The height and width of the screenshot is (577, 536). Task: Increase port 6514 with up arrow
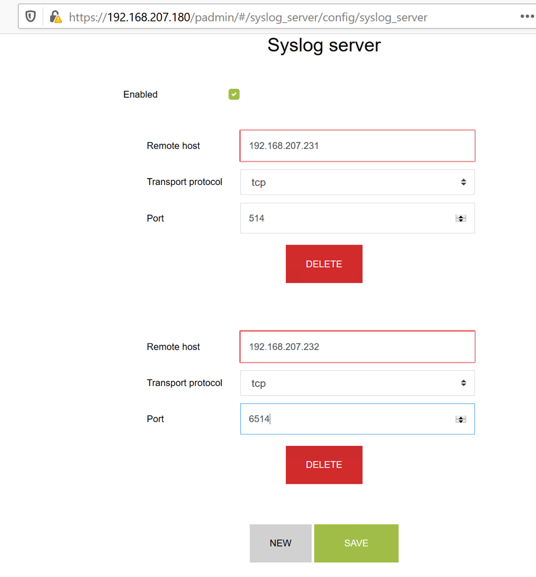coord(460,417)
